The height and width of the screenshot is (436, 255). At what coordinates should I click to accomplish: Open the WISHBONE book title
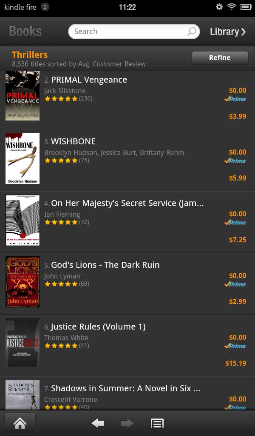tap(73, 141)
